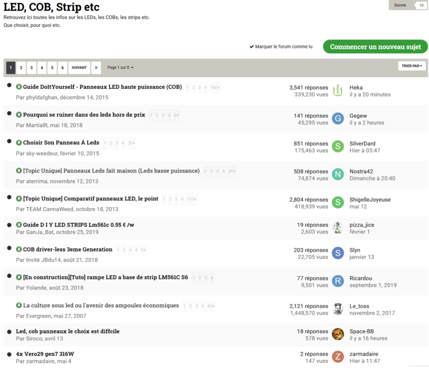429x368 pixels.
Task: Open last poster link ShigelleJoyeuse
Action: coord(370,200)
